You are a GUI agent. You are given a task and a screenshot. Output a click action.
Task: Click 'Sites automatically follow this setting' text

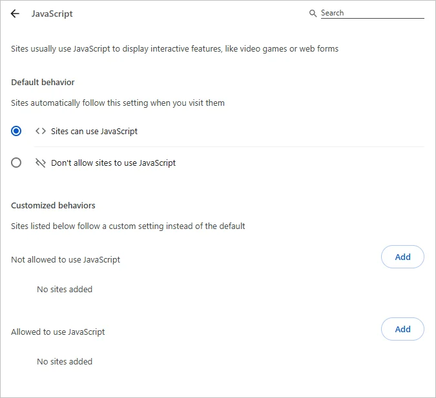click(118, 103)
